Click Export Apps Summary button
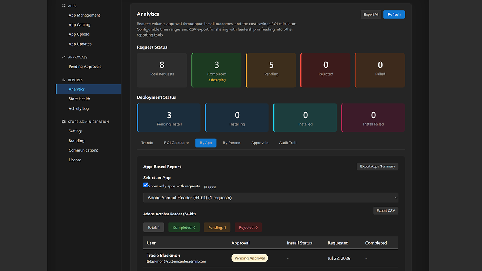 [x=377, y=166]
